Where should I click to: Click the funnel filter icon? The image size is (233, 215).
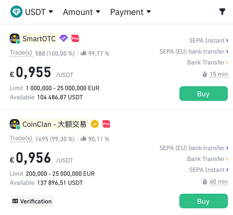tap(222, 12)
